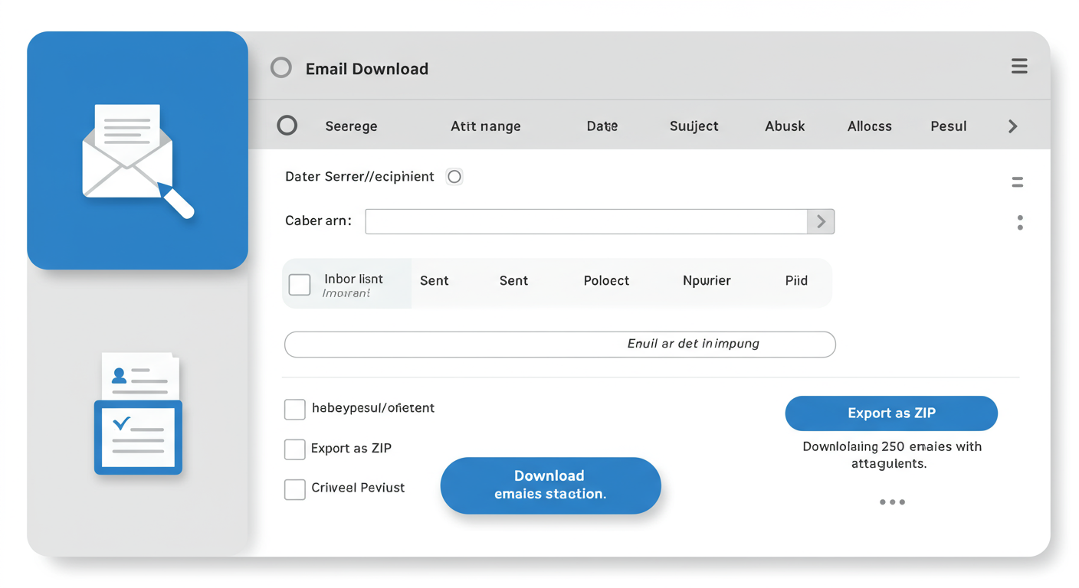The width and height of the screenshot is (1079, 588).
Task: Click the blue Export as ZIP button
Action: click(891, 413)
